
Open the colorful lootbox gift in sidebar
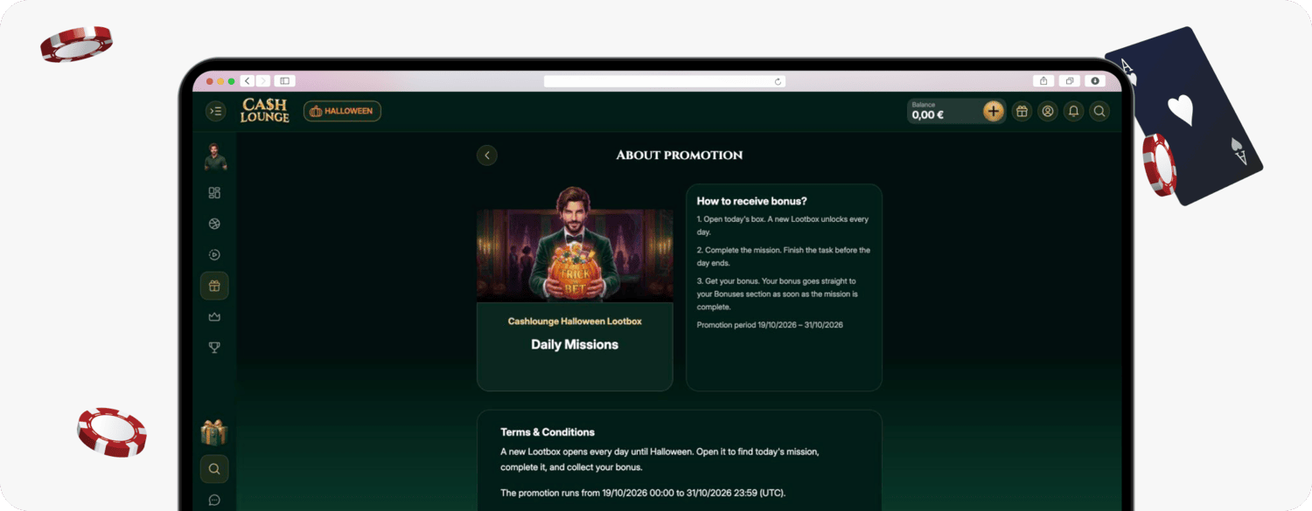click(214, 432)
